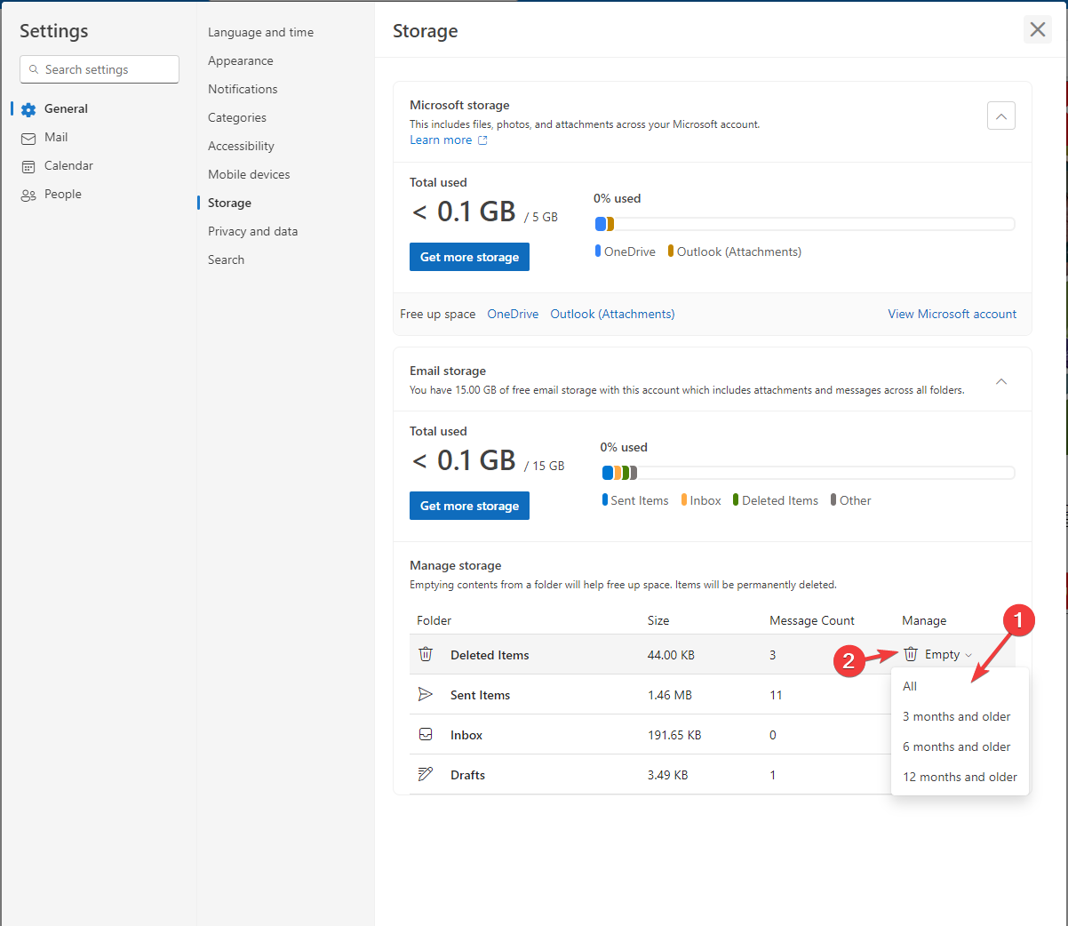The width and height of the screenshot is (1068, 926).
Task: Open the People settings section icon
Action: pyautogui.click(x=29, y=194)
